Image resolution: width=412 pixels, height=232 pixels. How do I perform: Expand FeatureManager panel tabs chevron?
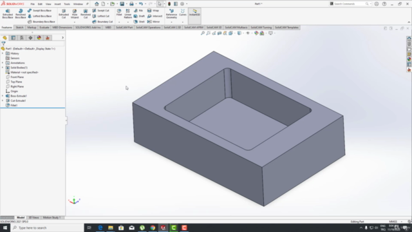click(62, 38)
